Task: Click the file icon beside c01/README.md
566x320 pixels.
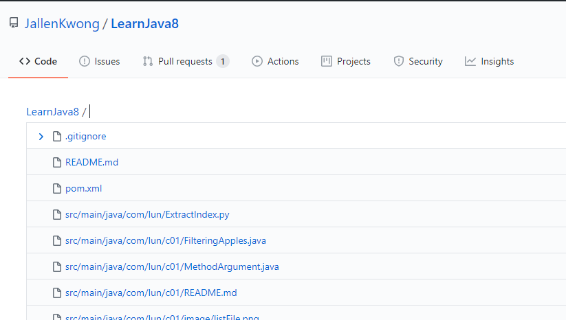Action: click(x=57, y=293)
